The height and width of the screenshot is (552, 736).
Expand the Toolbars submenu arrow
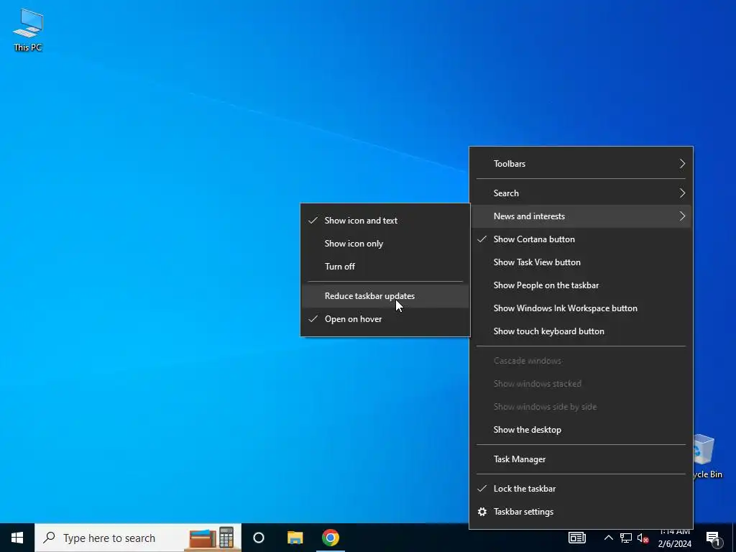pyautogui.click(x=682, y=163)
